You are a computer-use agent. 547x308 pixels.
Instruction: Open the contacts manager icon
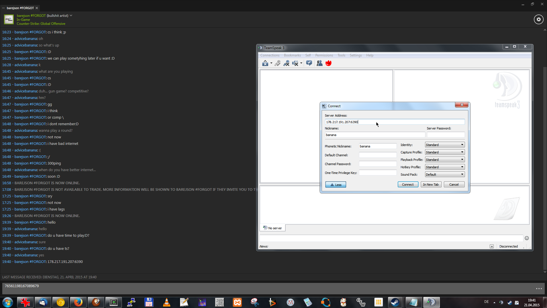320,63
